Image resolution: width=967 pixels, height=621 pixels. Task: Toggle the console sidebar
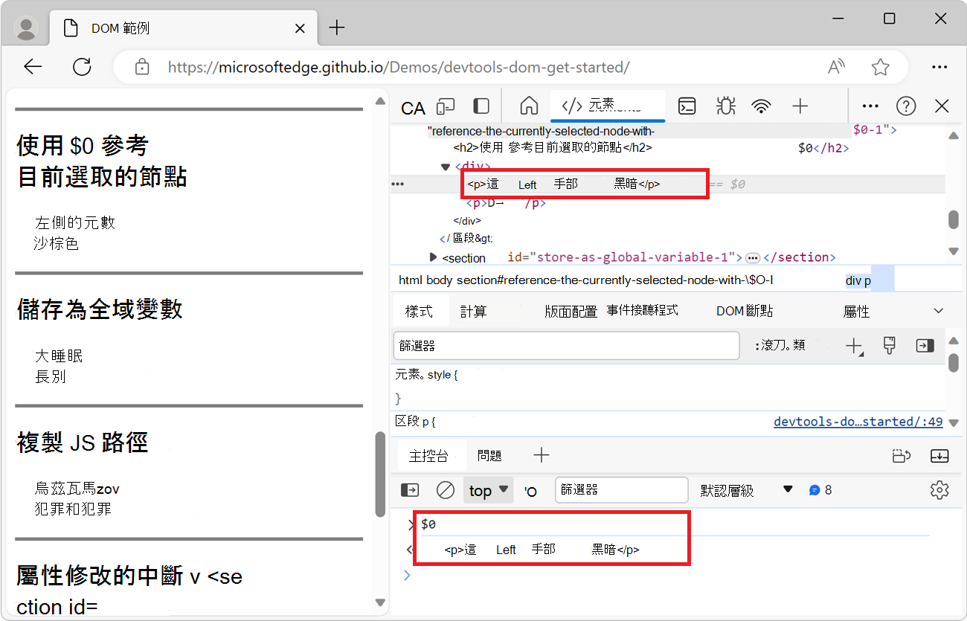pyautogui.click(x=410, y=490)
